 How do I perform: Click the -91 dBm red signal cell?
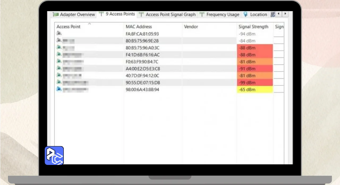pos(255,69)
